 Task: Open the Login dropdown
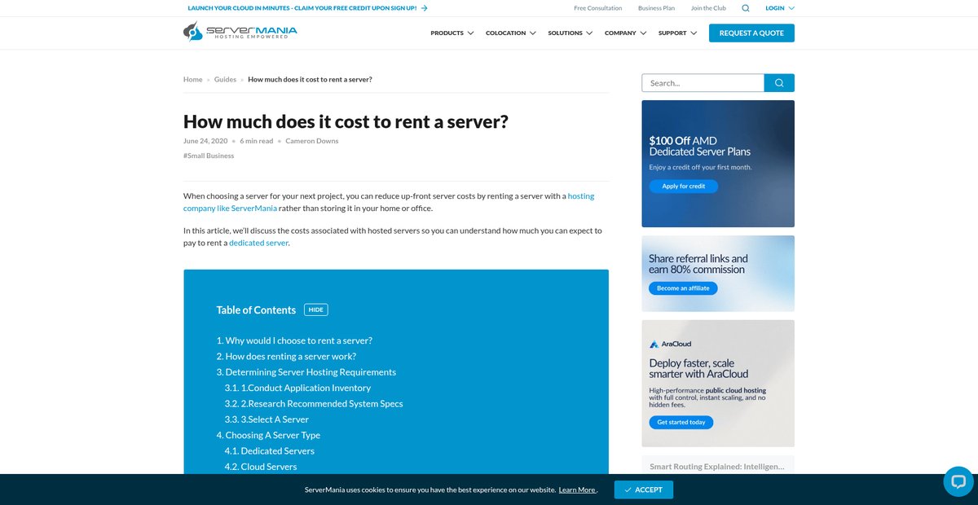click(780, 8)
